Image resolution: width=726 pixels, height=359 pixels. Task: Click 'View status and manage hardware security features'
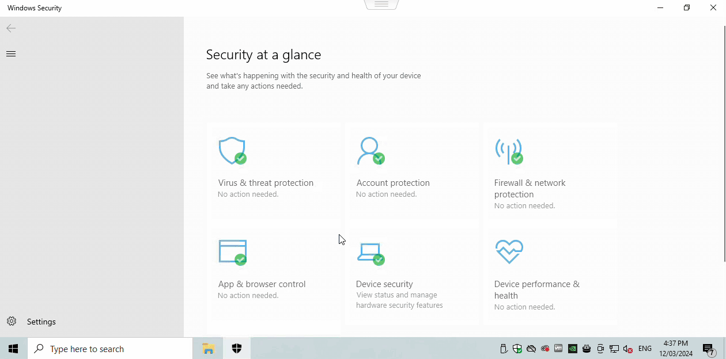399,300
